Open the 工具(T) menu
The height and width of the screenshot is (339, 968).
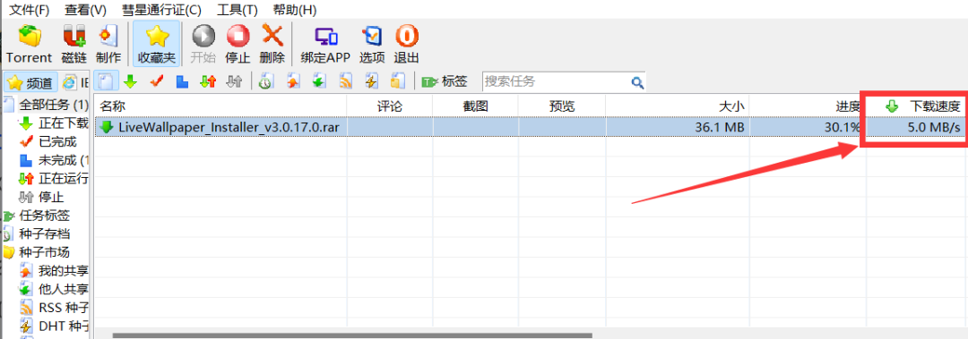click(x=237, y=10)
